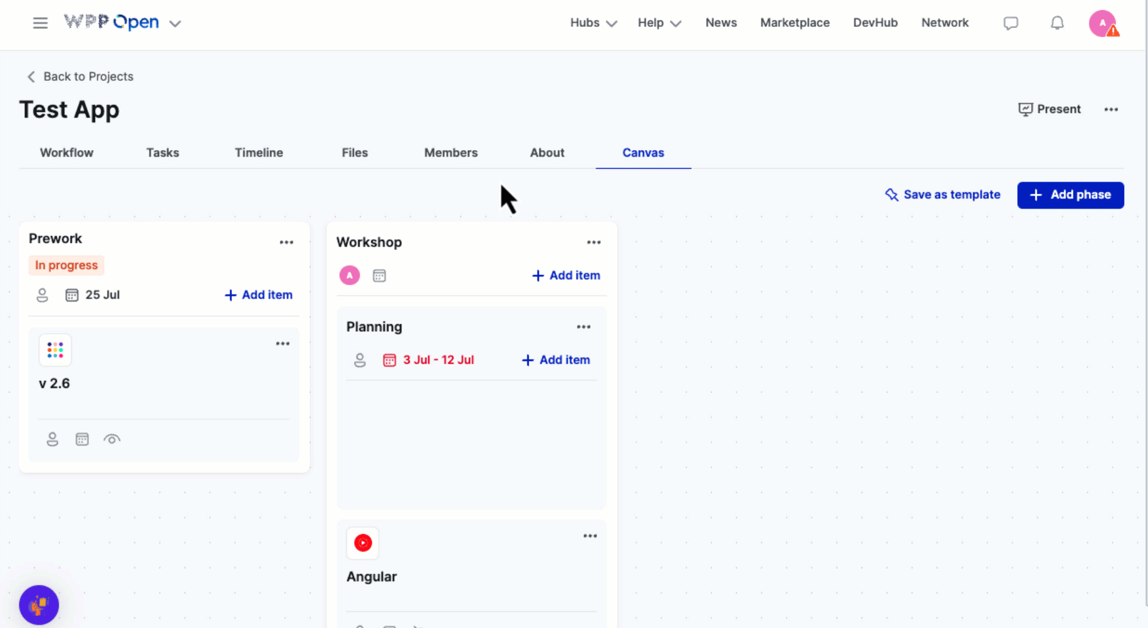Open the chat messages icon
This screenshot has width=1148, height=628.
(1010, 23)
